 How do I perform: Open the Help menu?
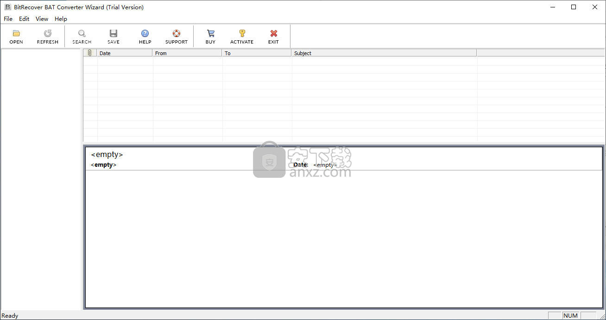[61, 19]
